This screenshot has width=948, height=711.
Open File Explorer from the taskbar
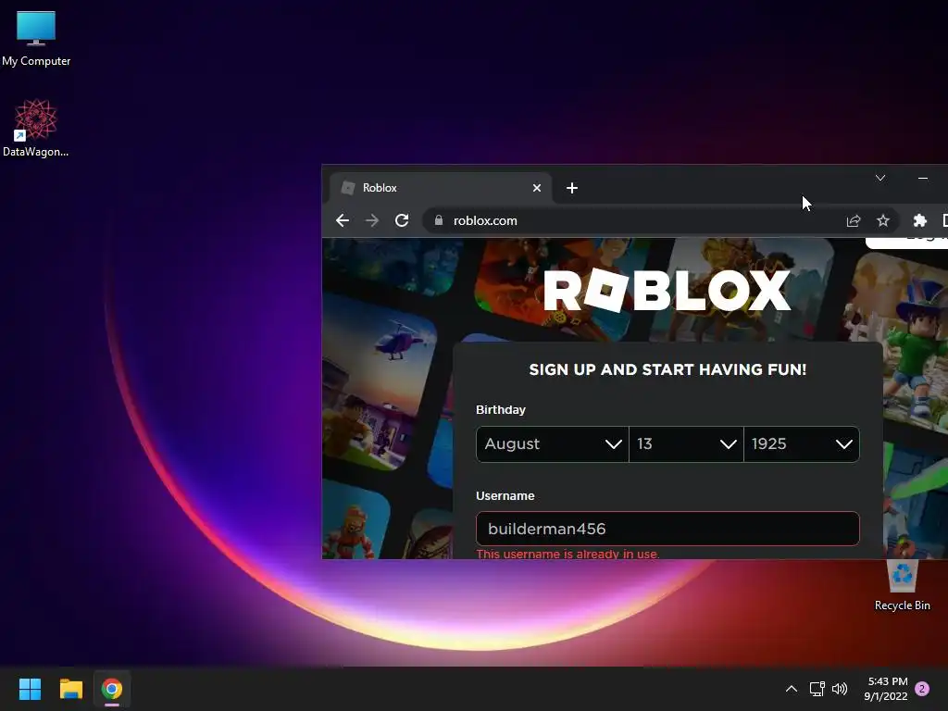coord(70,689)
